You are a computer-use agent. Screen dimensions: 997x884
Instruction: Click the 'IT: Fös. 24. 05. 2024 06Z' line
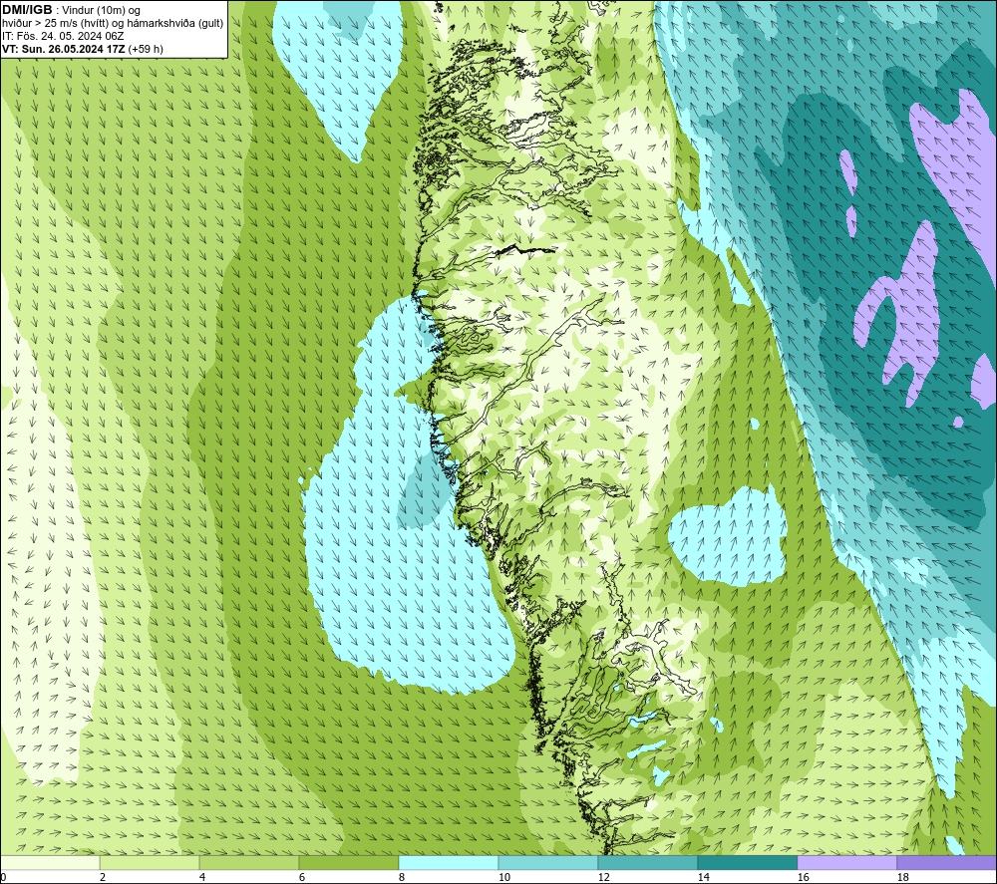pos(63,36)
